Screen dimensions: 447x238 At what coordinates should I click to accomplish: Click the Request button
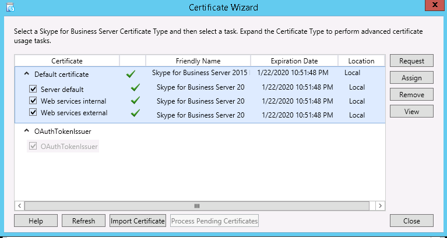(x=411, y=61)
